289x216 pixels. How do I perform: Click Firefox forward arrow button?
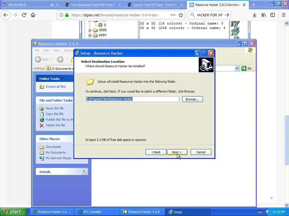click(x=15, y=15)
